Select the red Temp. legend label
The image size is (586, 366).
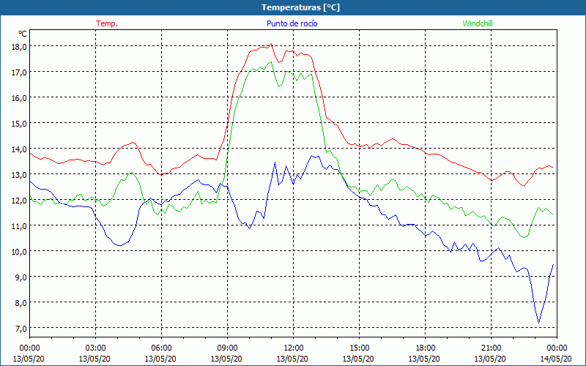(x=107, y=23)
